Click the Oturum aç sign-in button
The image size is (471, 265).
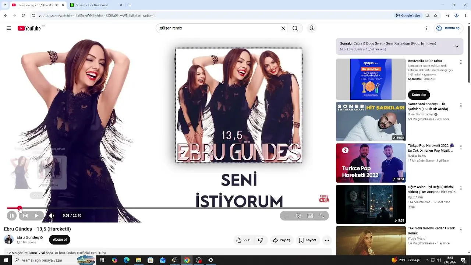(448, 28)
